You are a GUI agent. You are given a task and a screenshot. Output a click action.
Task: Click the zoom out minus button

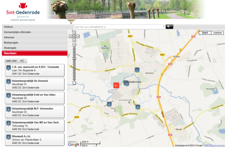coord(74,83)
